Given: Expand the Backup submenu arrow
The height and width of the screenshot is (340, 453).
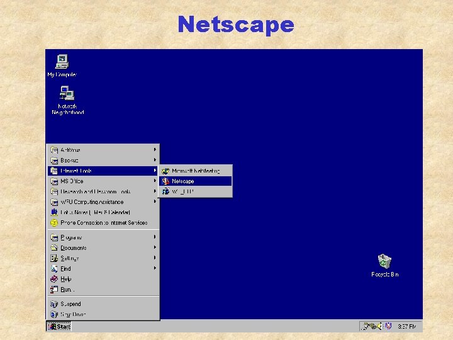Looking at the screenshot, I should 155,160.
